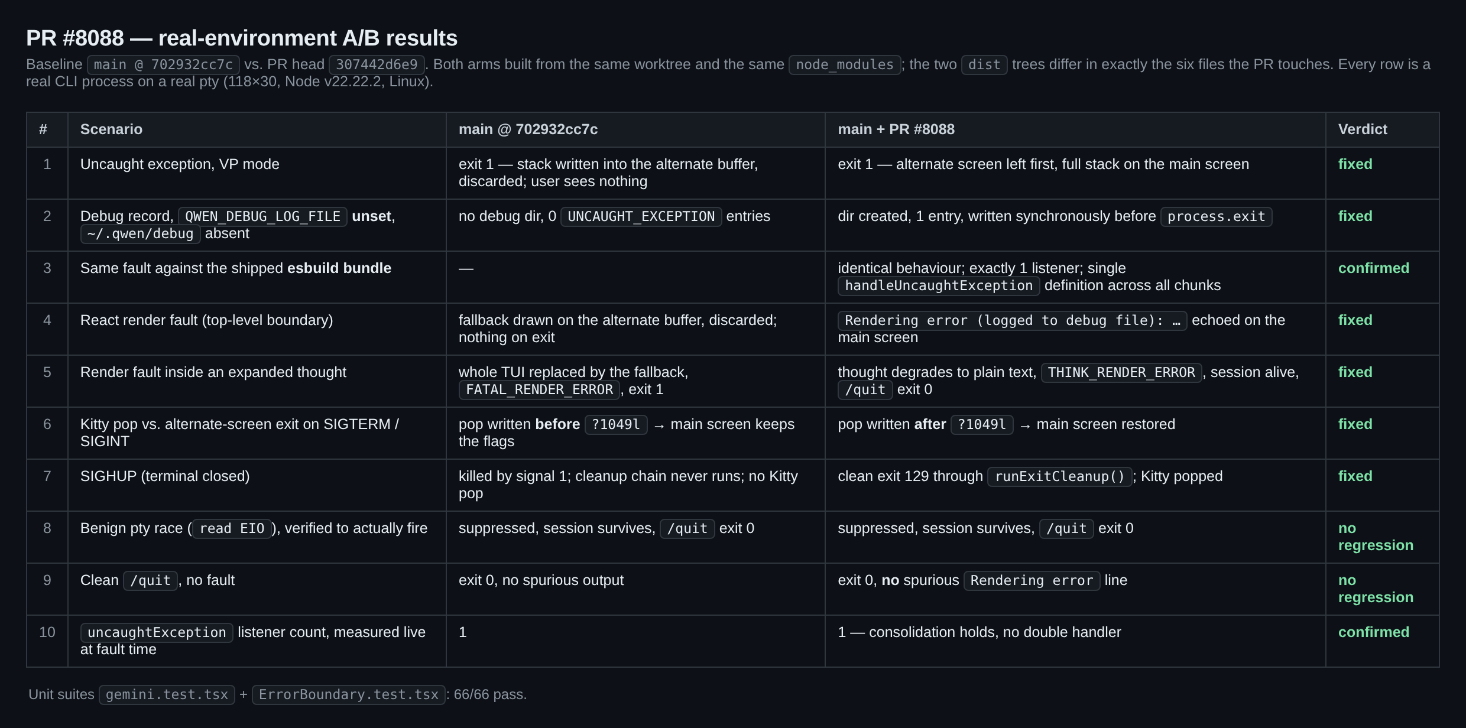Click the THINK_RENDER_ERROR code tag
Viewport: 1466px width, 728px height.
pyautogui.click(x=1121, y=372)
